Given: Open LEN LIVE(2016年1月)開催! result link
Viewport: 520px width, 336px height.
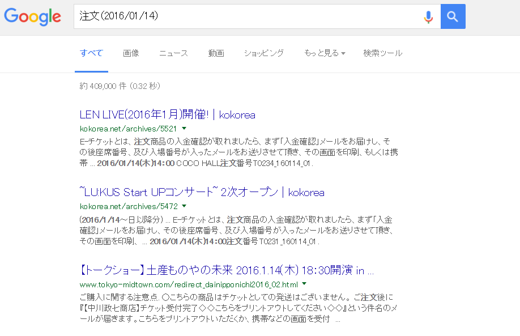Looking at the screenshot, I should pos(168,115).
